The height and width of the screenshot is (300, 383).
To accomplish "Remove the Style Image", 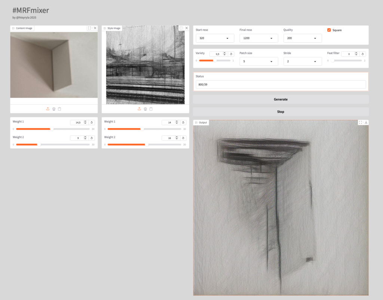I will pos(186,28).
